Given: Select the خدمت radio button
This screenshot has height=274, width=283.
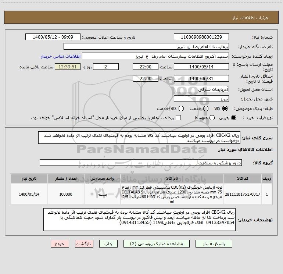Looking at the screenshot, I should [206, 108].
